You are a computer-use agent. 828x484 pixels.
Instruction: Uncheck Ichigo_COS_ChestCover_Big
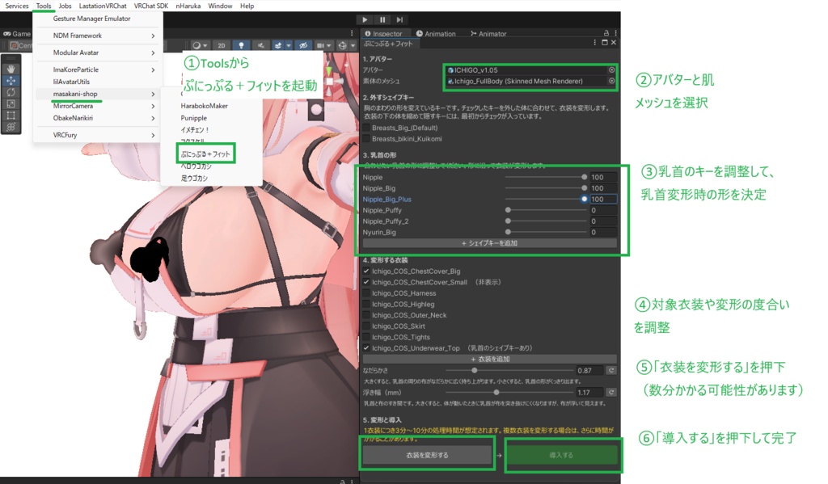[366, 271]
